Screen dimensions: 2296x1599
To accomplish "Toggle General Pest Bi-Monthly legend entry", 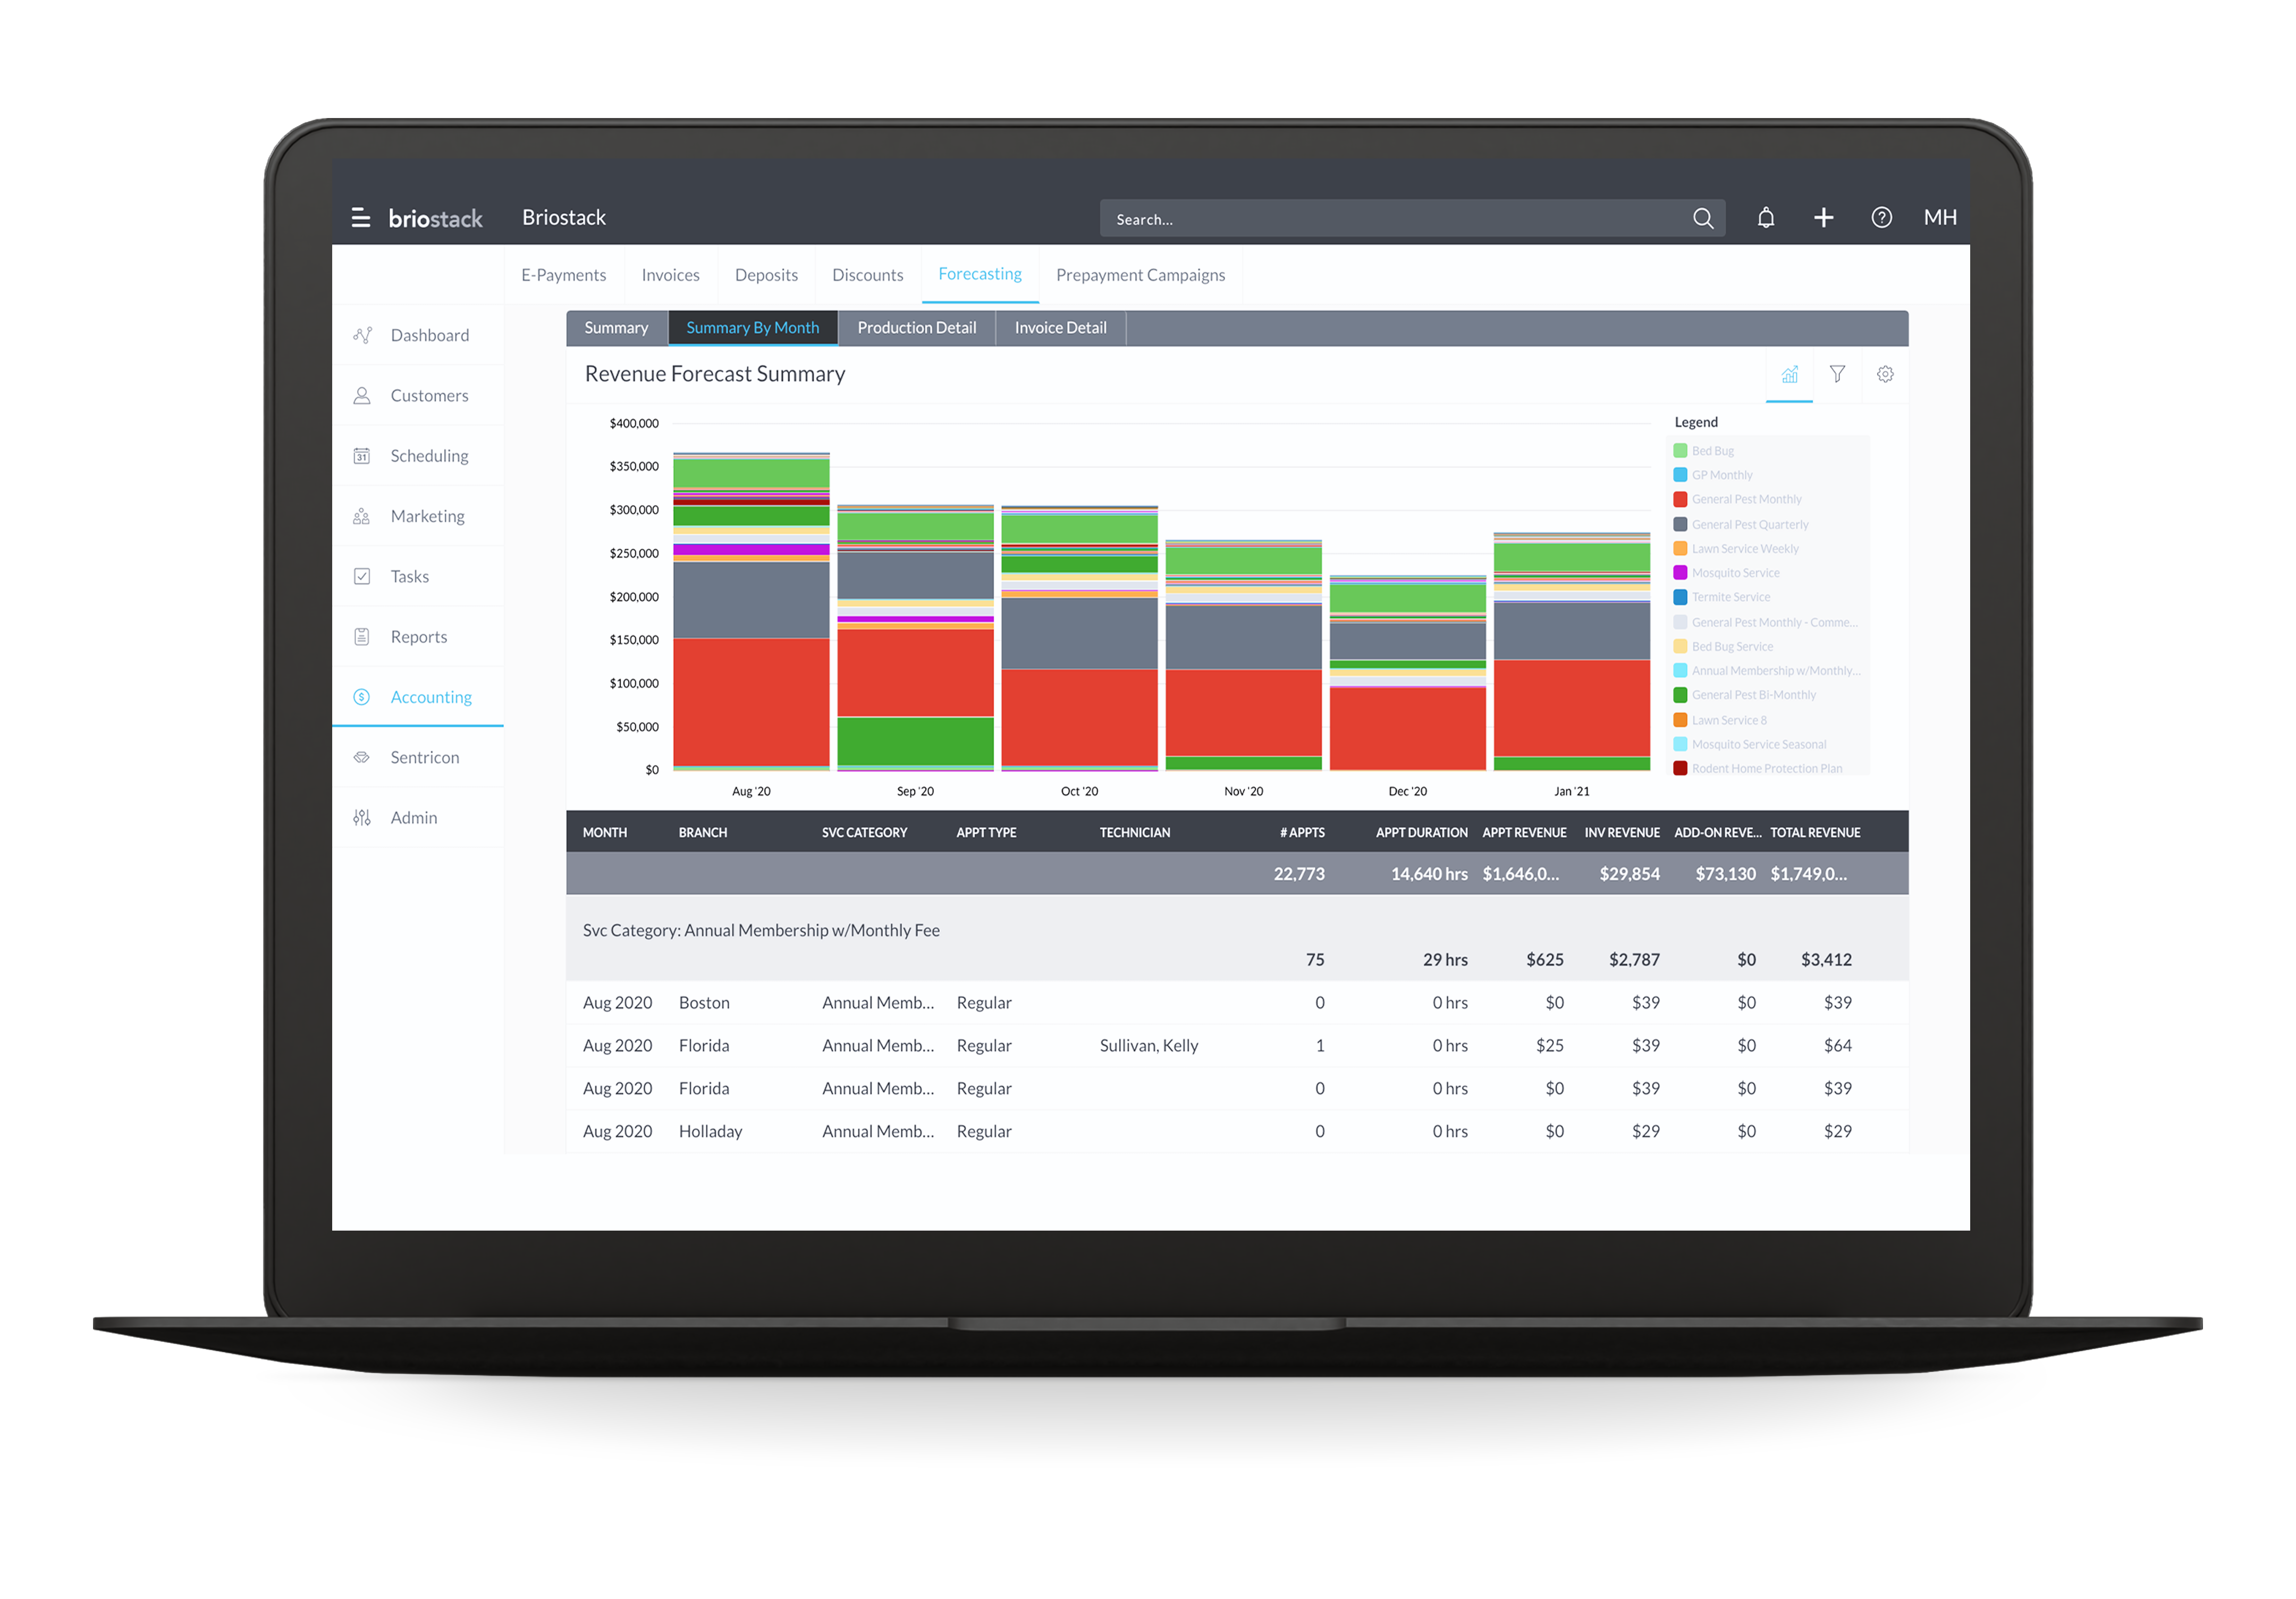I will [1745, 695].
